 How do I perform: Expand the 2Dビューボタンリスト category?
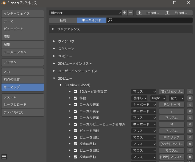54,63
